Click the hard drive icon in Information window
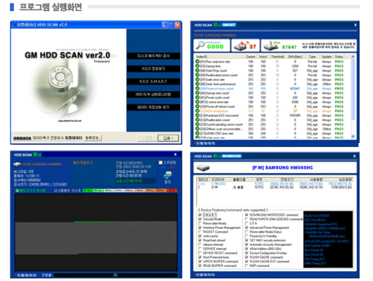This screenshot has width=373, height=281. (203, 168)
